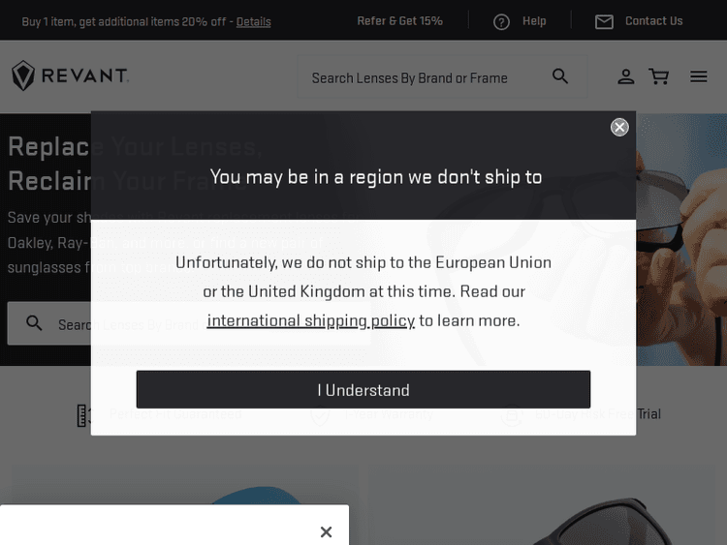The width and height of the screenshot is (727, 545).
Task: Open the user account icon
Action: [626, 76]
